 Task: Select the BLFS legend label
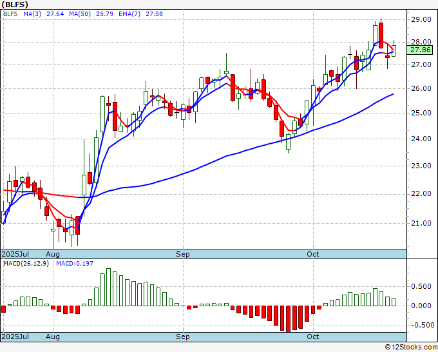(x=10, y=14)
